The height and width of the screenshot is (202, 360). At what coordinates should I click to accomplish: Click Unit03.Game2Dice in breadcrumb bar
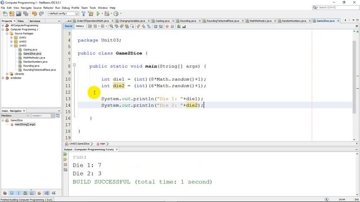[x=79, y=144]
